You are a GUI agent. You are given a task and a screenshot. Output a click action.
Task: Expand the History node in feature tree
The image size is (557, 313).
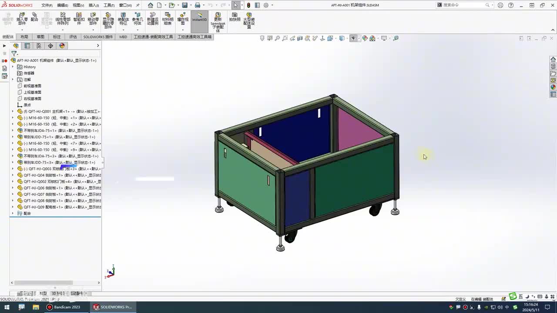click(x=13, y=67)
